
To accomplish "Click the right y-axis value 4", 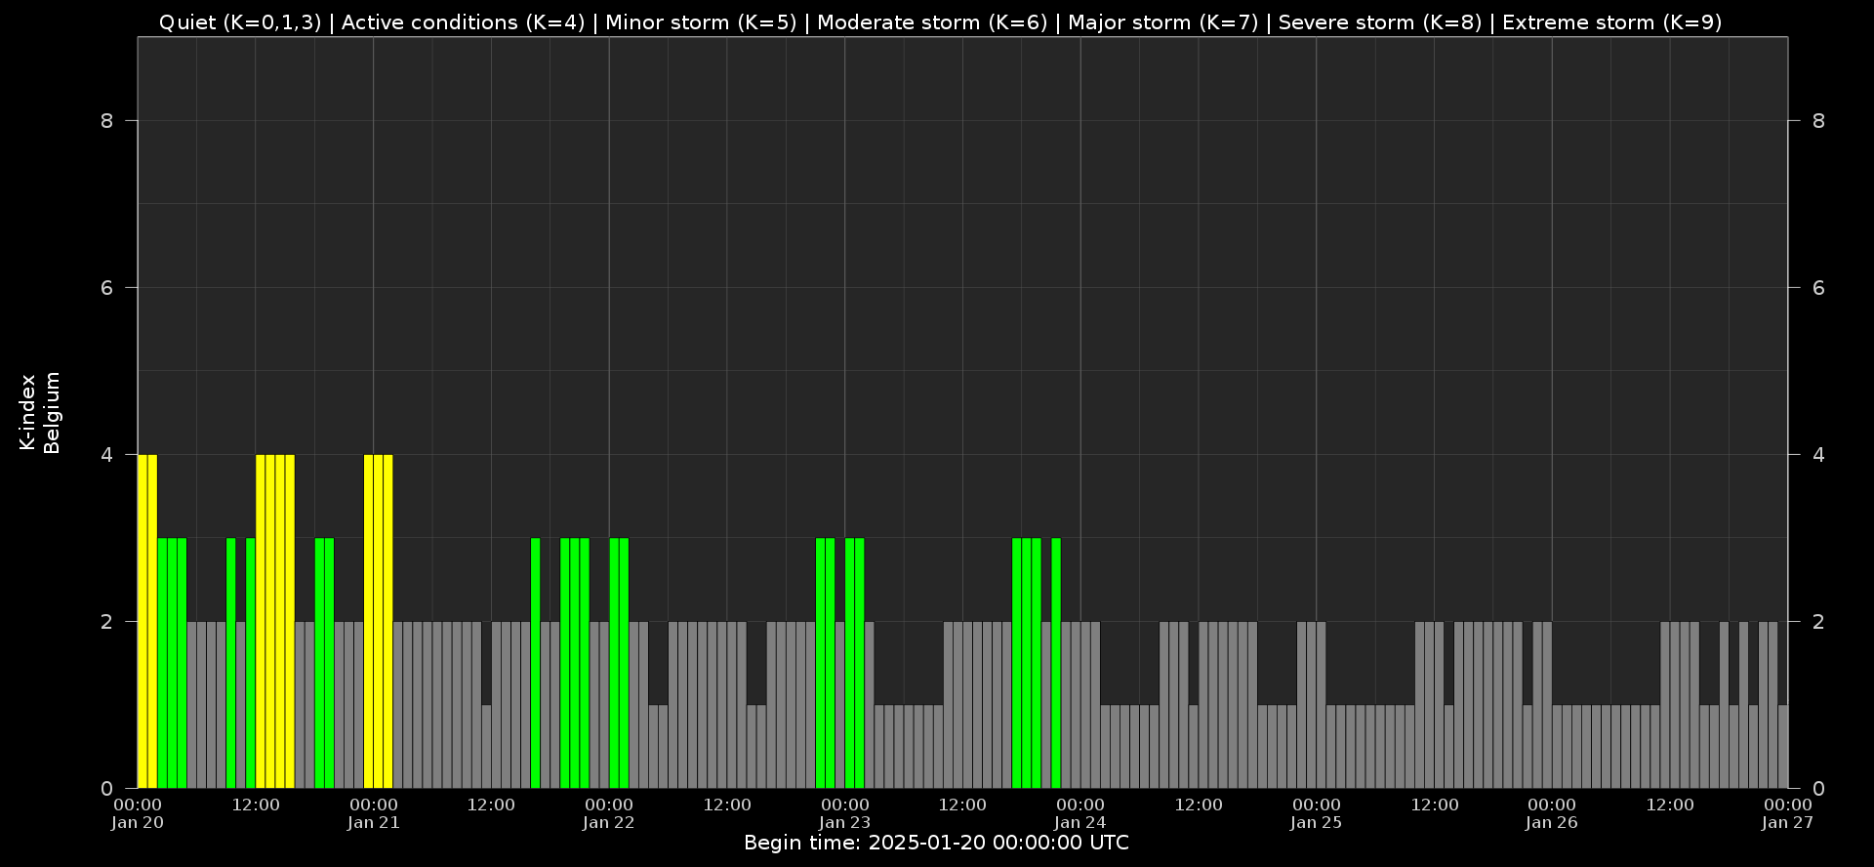I will [x=1818, y=455].
